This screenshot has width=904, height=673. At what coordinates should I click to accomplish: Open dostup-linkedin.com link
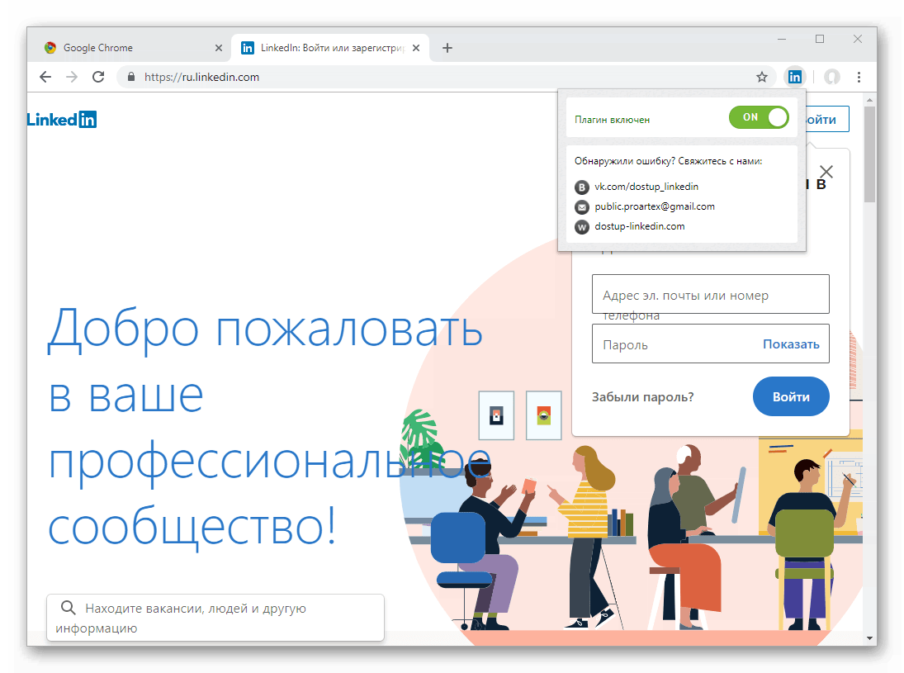pos(639,226)
